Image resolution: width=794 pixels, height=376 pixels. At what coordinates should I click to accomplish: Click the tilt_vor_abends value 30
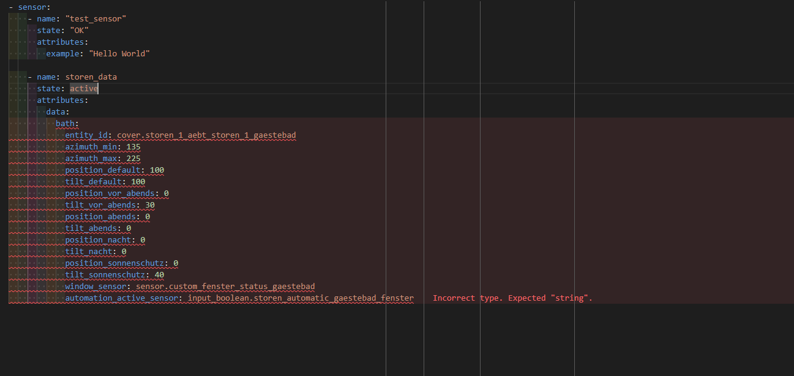pos(150,205)
